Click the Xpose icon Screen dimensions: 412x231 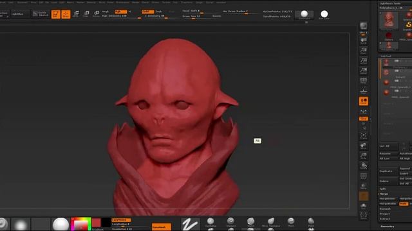pyautogui.click(x=363, y=216)
